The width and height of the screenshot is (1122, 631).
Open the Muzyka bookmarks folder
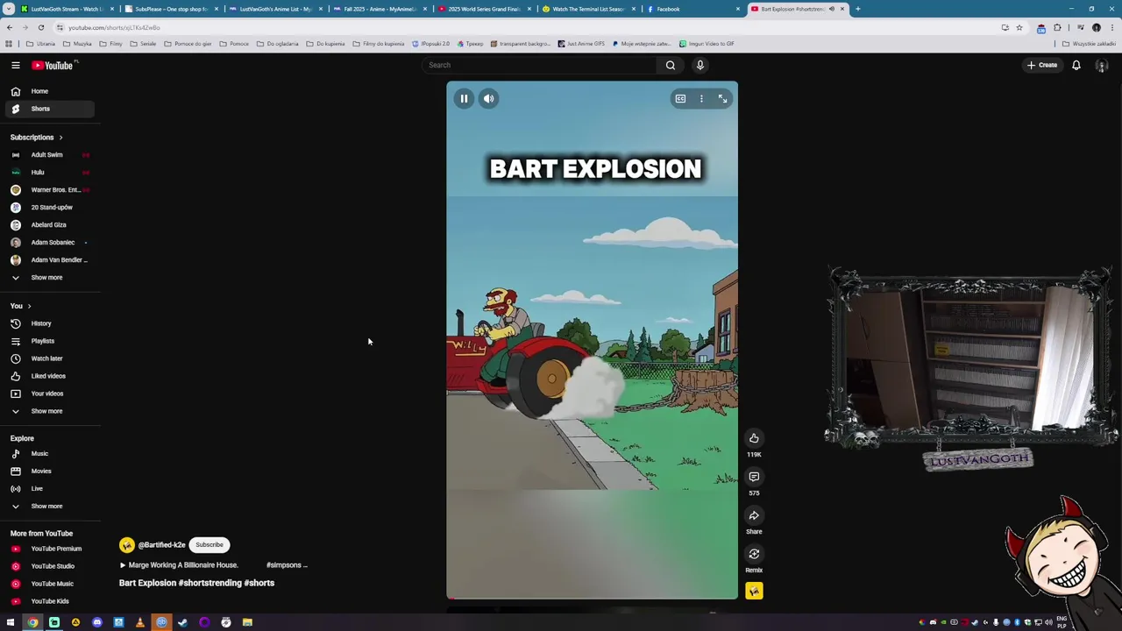coord(78,44)
